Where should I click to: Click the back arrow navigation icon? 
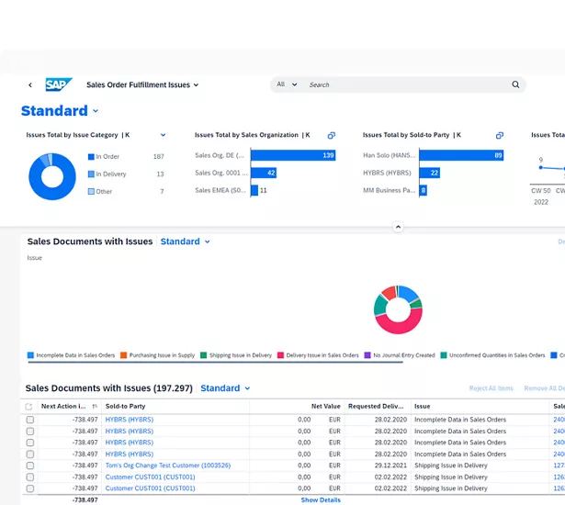pyautogui.click(x=30, y=85)
